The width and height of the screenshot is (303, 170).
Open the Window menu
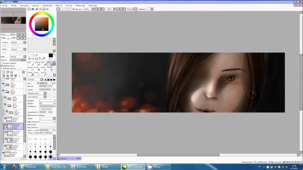pos(80,6)
